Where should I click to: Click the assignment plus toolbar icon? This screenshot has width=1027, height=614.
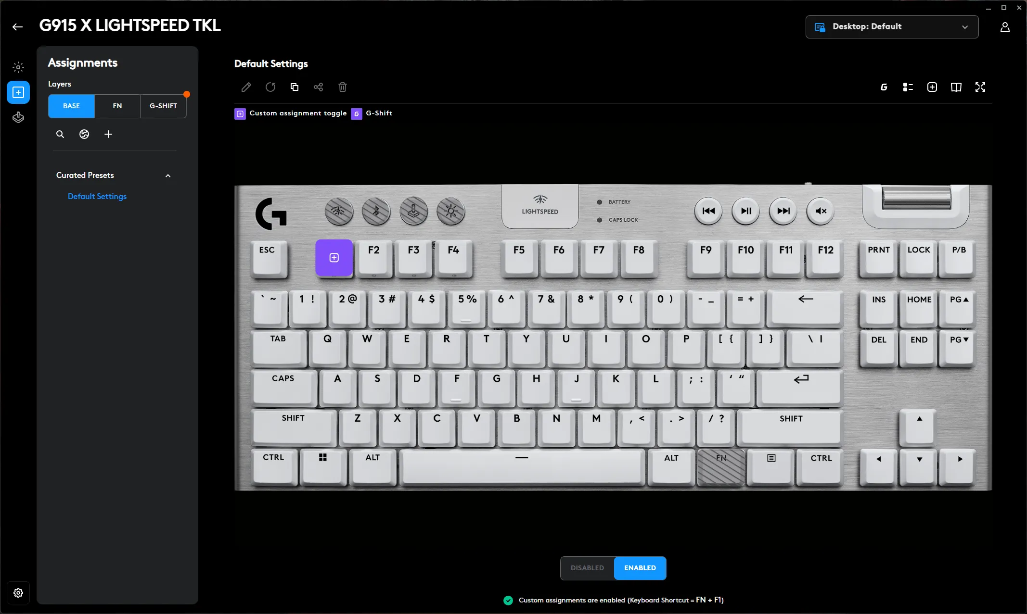coord(932,87)
